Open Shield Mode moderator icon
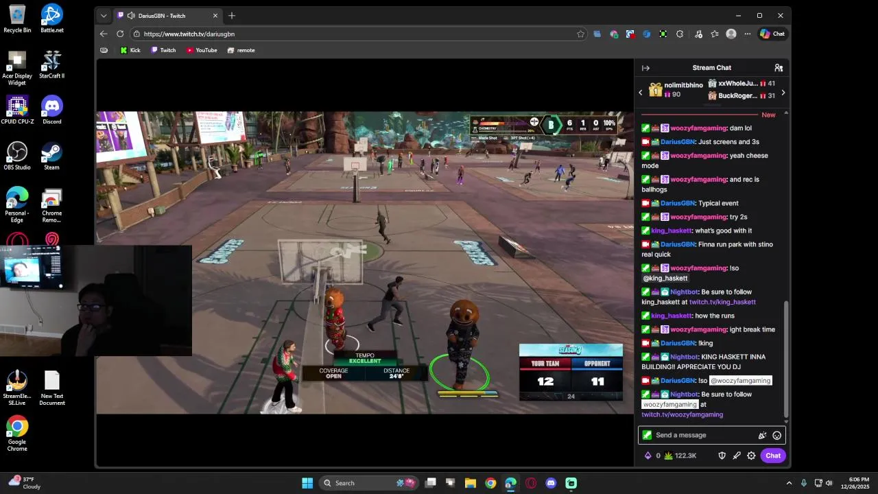The image size is (878, 494). [722, 456]
